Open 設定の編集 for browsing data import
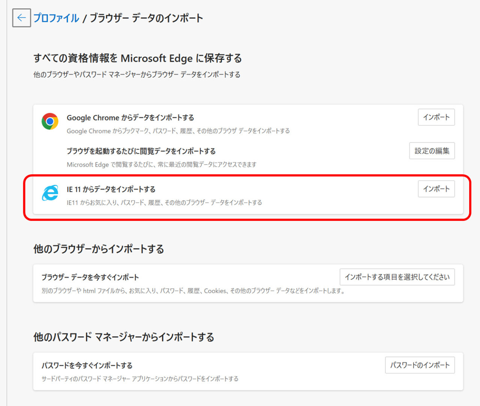The image size is (480, 406). [x=432, y=151]
